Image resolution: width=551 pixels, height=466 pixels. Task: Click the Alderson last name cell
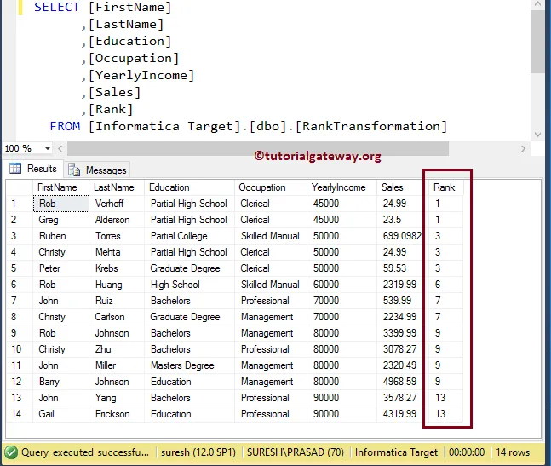point(117,220)
